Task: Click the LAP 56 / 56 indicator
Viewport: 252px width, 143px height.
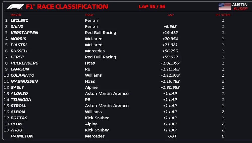Action: coord(152,7)
